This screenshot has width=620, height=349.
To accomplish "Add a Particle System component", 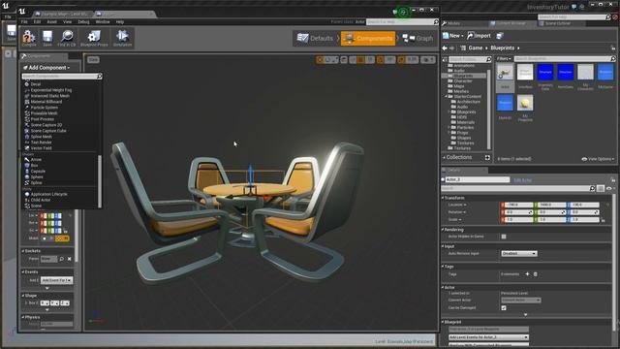I will [45, 108].
